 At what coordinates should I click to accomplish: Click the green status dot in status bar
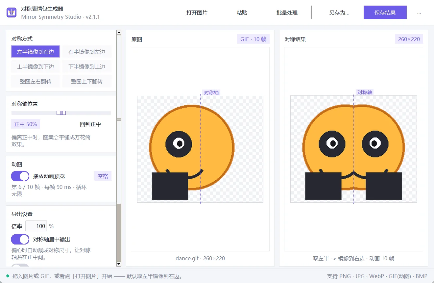point(8,276)
